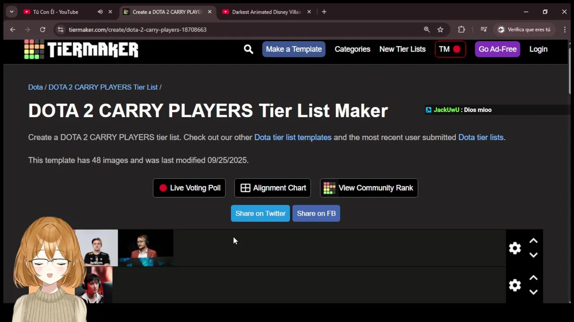
Task: Open Dota tier list templates link
Action: coord(293,137)
